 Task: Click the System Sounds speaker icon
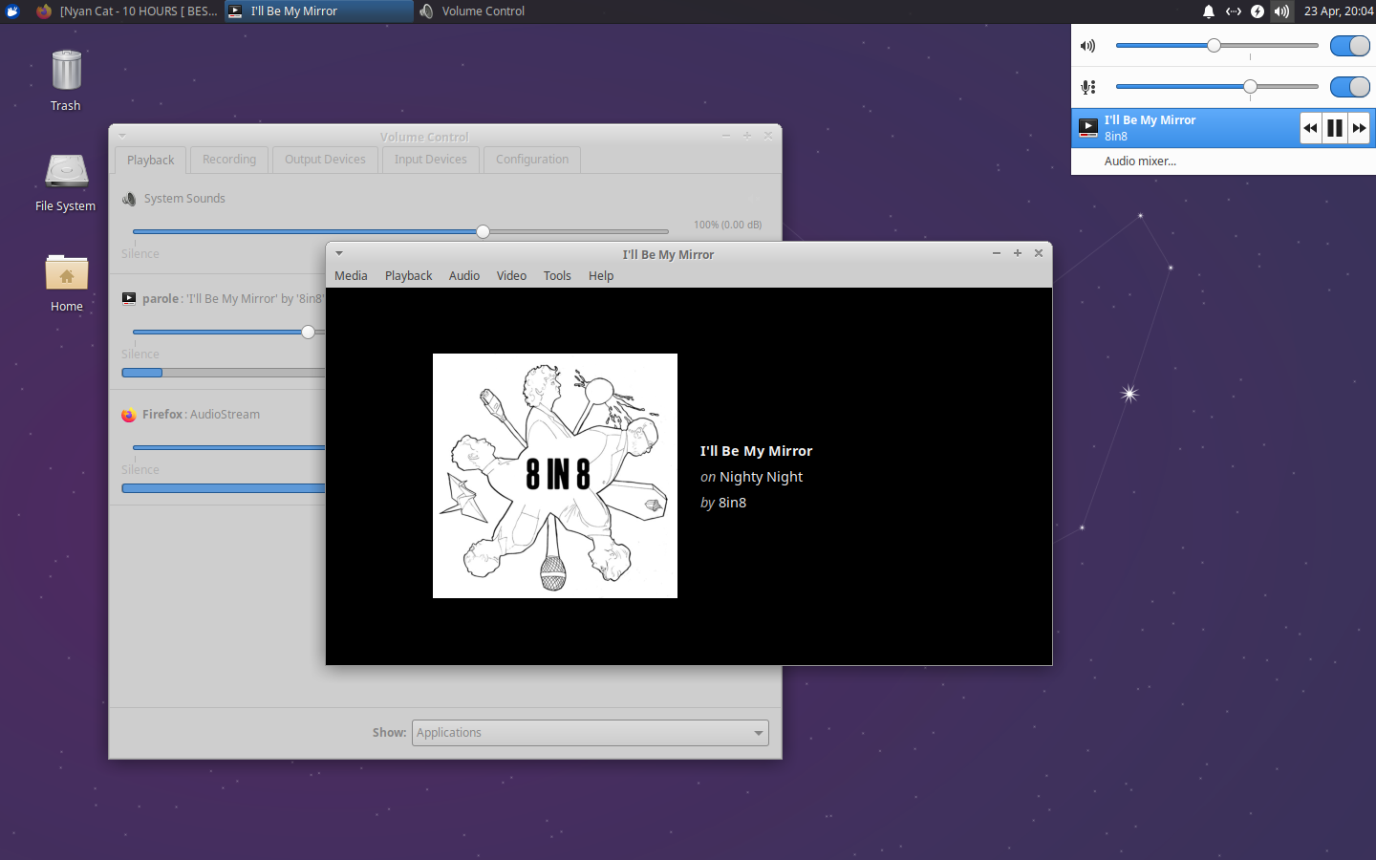(x=128, y=199)
